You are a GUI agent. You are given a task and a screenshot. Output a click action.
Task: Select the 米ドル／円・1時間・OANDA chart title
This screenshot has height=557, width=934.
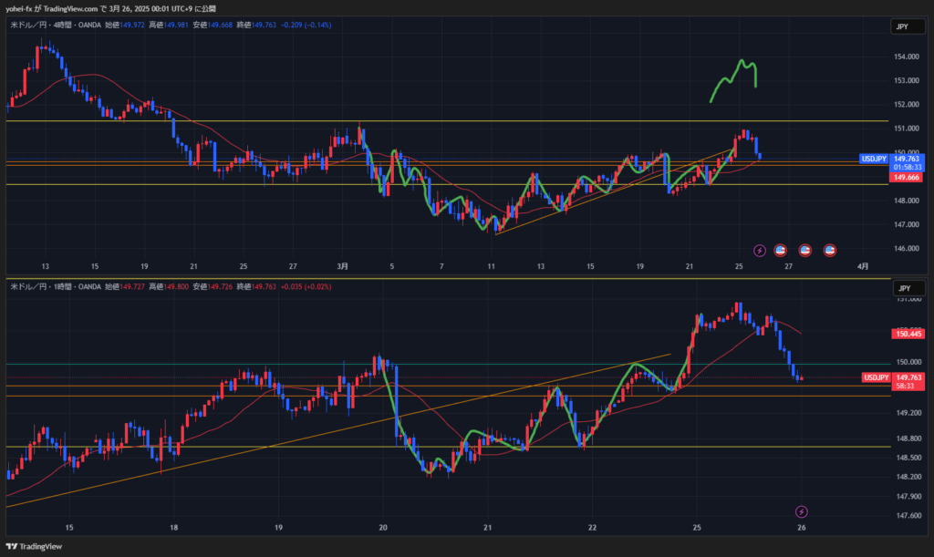pyautogui.click(x=56, y=287)
